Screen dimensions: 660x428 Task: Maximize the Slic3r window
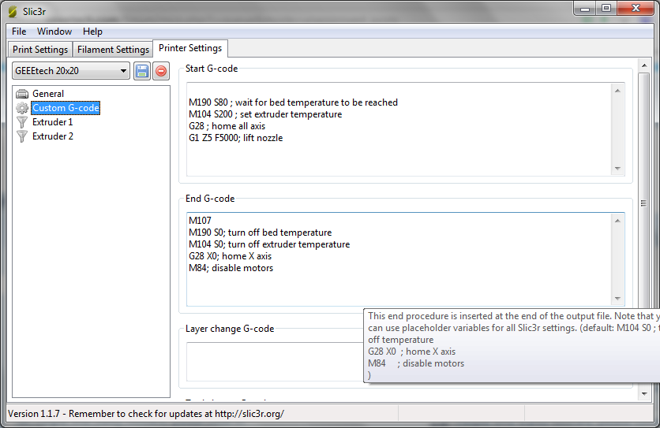pos(606,9)
